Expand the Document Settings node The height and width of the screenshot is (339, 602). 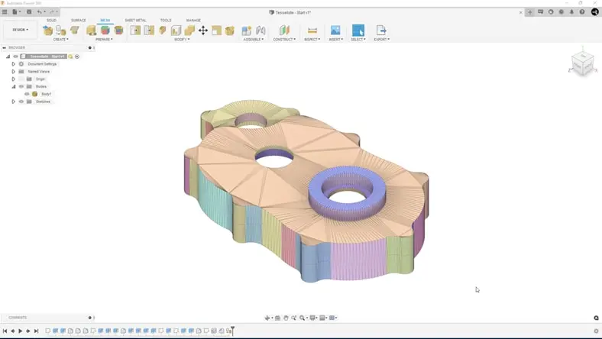14,64
